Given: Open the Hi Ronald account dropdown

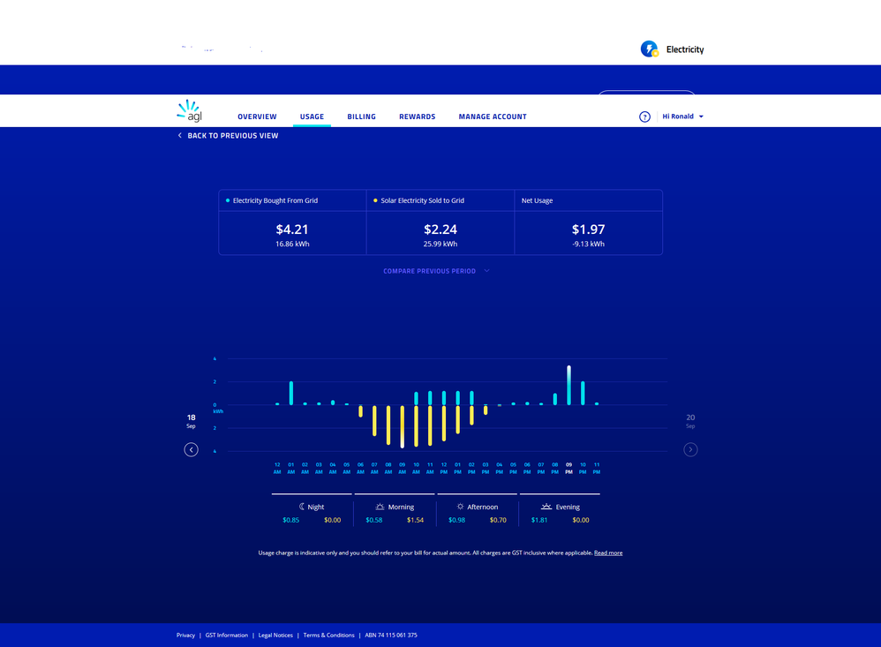Looking at the screenshot, I should coord(677,116).
